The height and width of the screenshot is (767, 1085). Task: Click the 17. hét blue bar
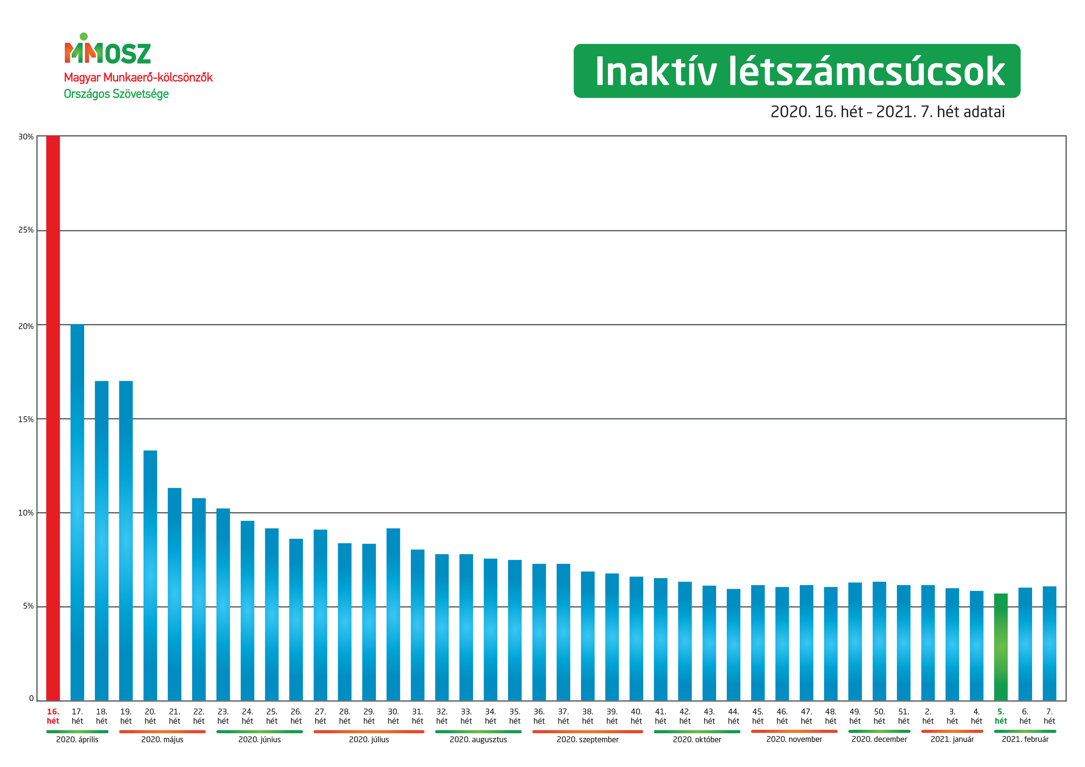pyautogui.click(x=77, y=512)
